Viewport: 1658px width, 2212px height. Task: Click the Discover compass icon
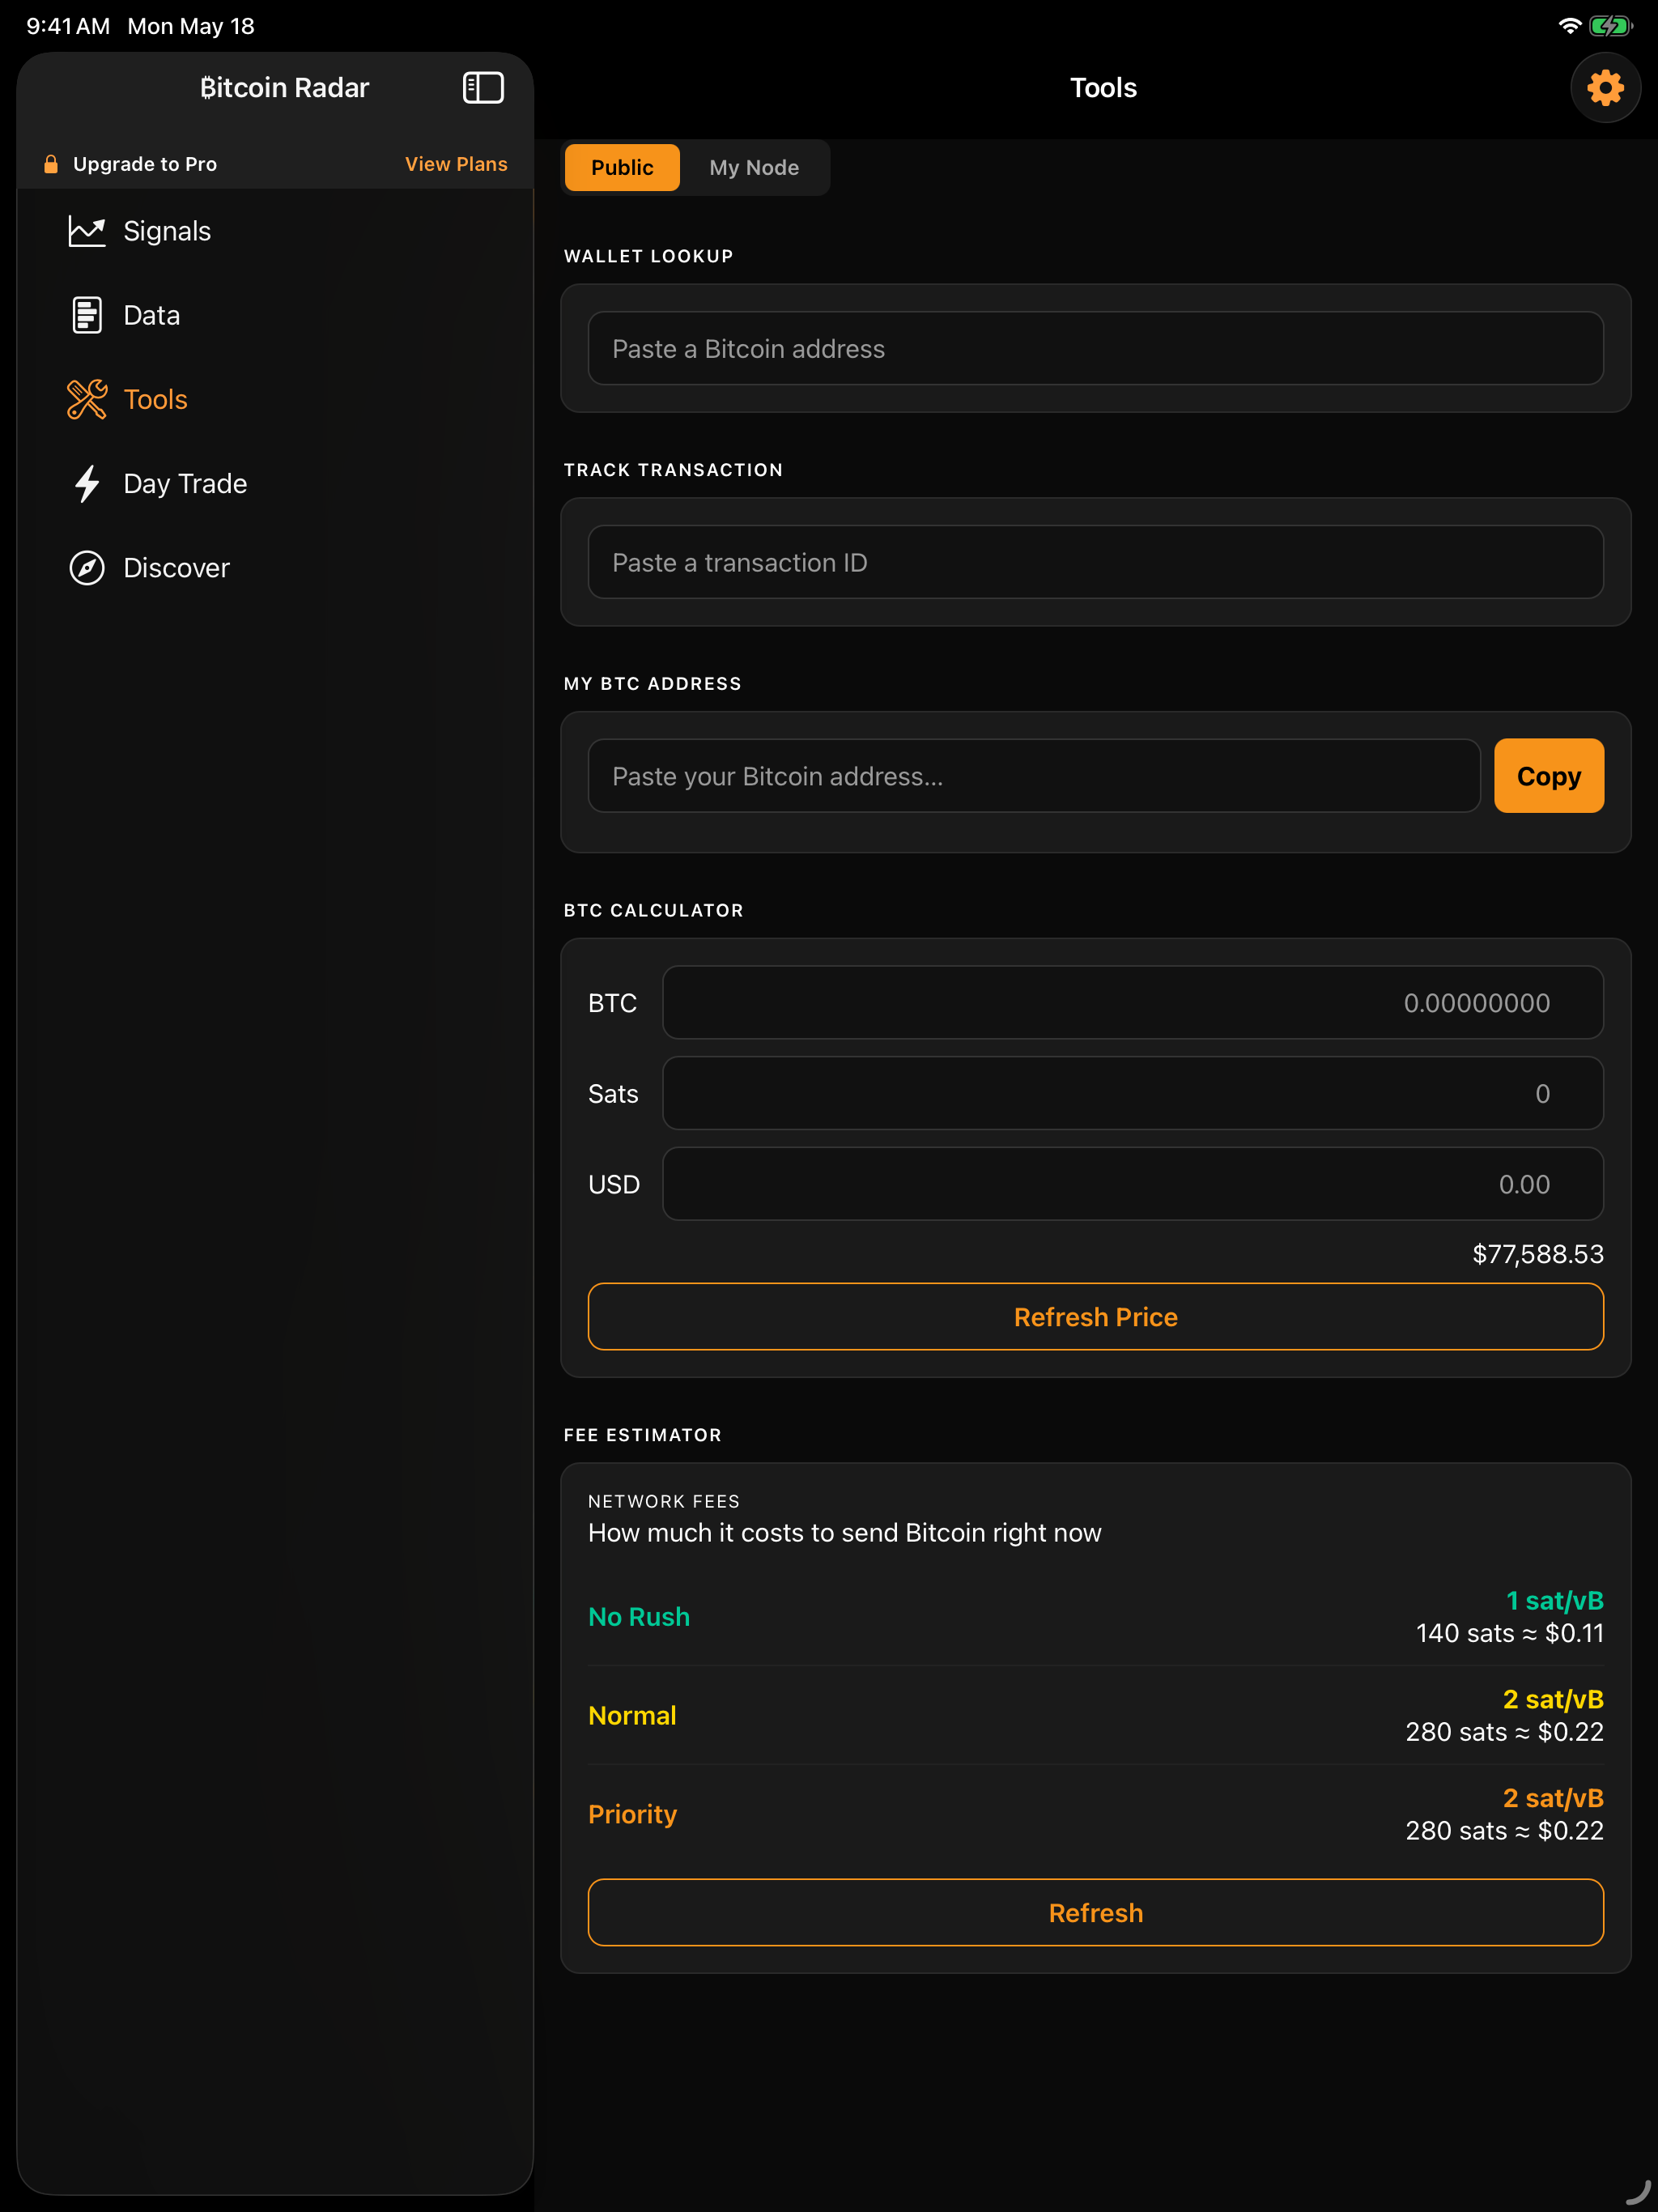87,568
